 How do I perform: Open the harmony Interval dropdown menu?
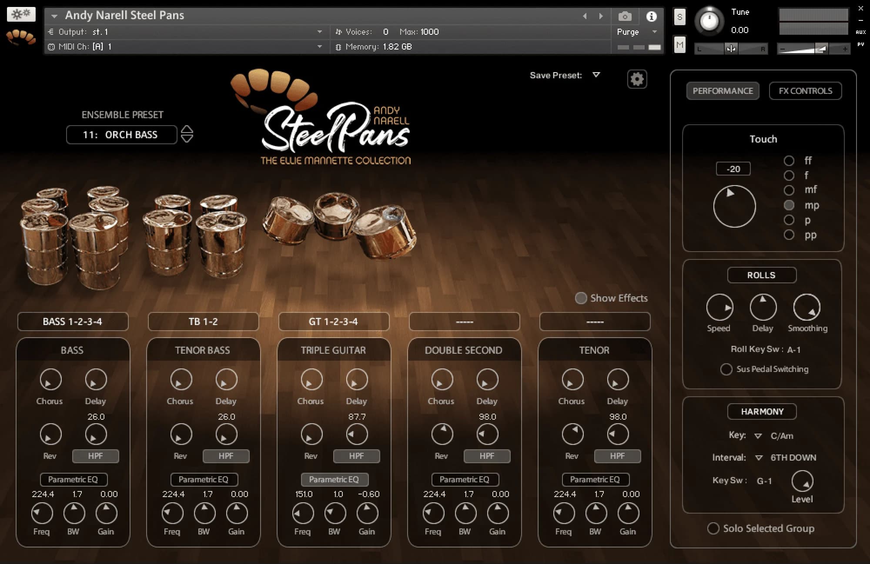click(x=759, y=458)
